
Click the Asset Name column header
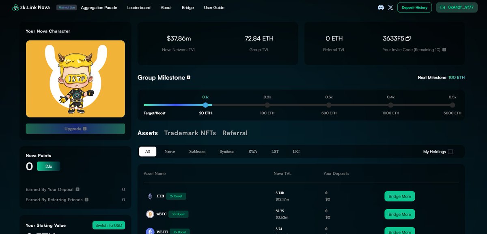pyautogui.click(x=155, y=174)
